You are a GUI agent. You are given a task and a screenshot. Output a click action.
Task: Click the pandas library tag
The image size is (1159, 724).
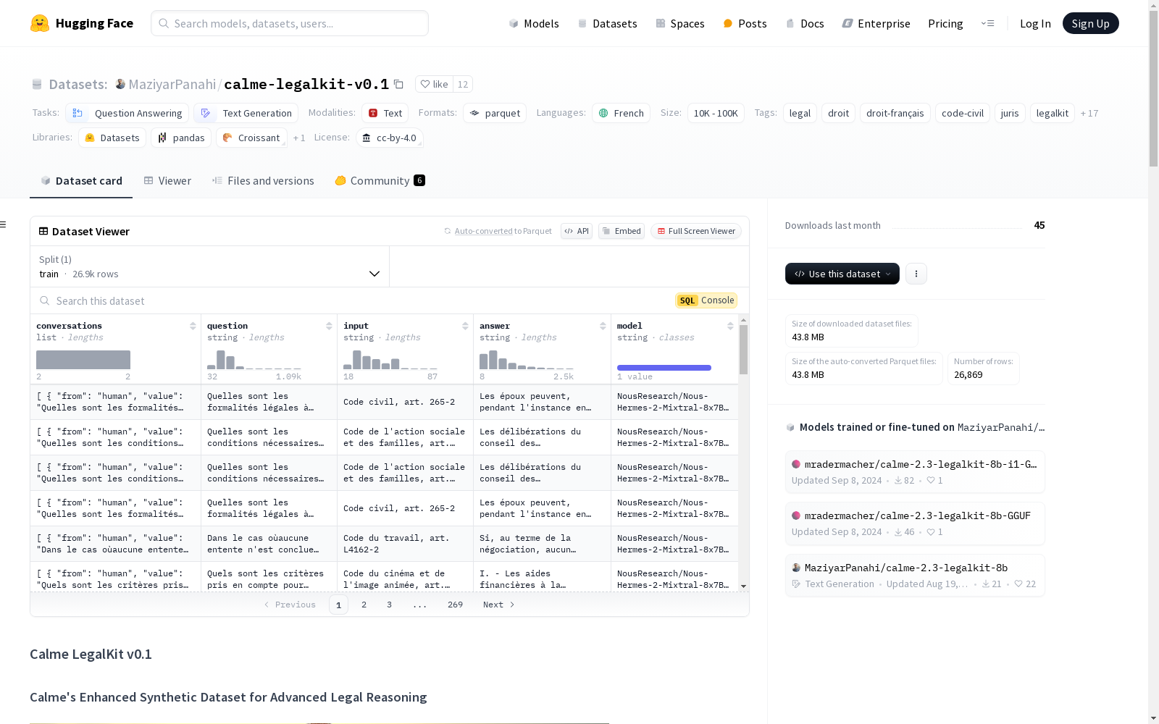[x=181, y=138]
